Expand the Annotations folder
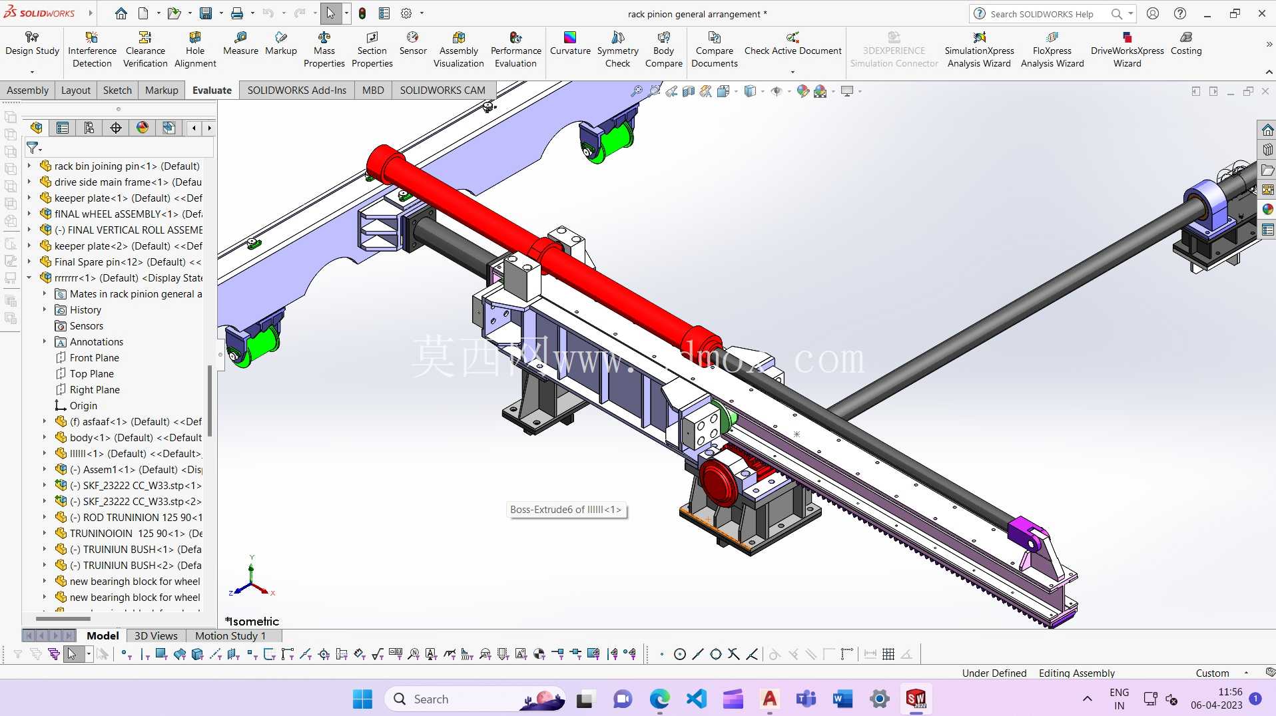Screen dimensions: 1276x716 coord(45,341)
